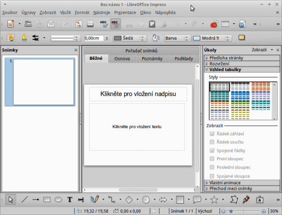Switch to the Podklady tab
The height and width of the screenshot is (215, 282).
[184, 59]
